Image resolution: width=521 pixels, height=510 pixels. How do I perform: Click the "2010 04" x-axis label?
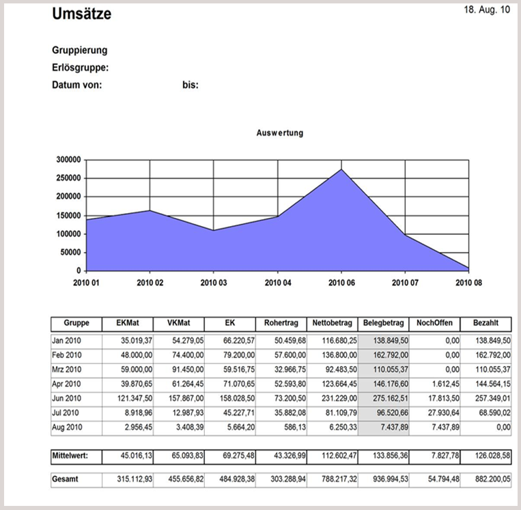(x=277, y=282)
